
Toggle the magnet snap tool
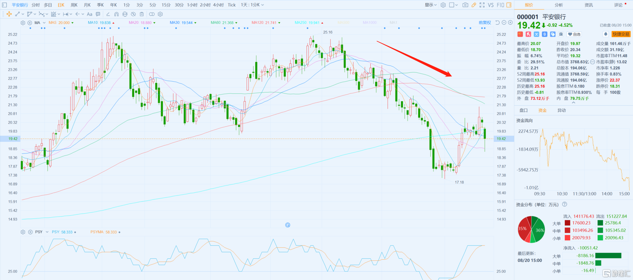click(116, 14)
